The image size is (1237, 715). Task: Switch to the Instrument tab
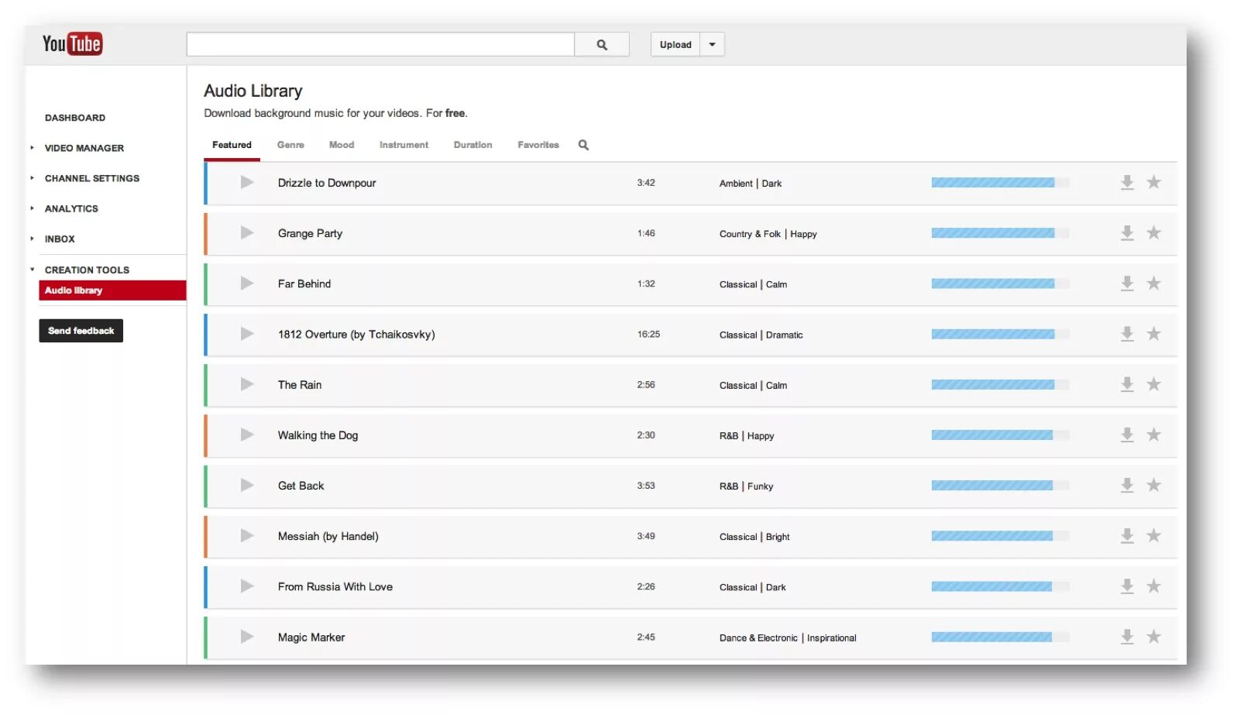(404, 145)
